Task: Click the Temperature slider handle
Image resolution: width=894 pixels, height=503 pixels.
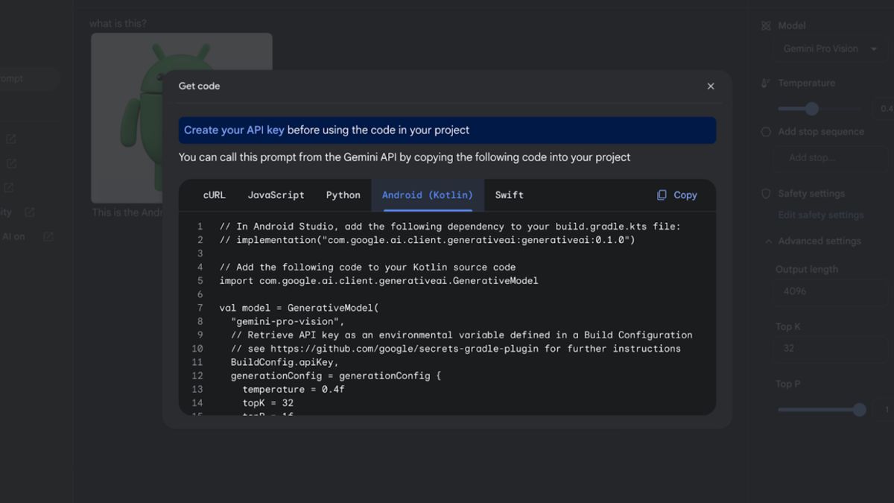Action: 811,109
